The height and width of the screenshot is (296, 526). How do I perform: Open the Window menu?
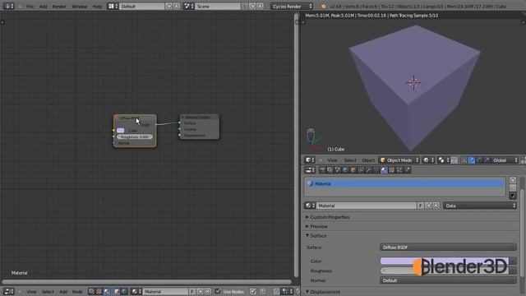[80, 7]
